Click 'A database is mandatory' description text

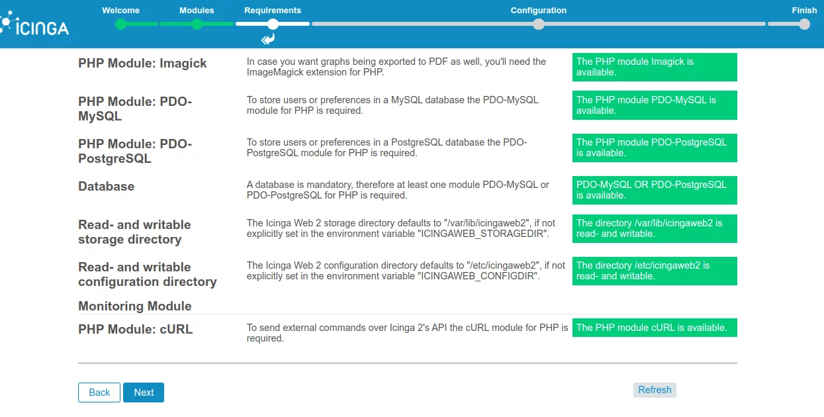tap(398, 190)
